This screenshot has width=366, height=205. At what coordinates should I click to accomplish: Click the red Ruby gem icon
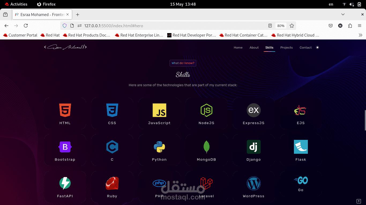click(x=112, y=183)
